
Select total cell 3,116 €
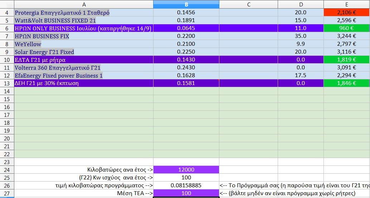click(x=347, y=52)
